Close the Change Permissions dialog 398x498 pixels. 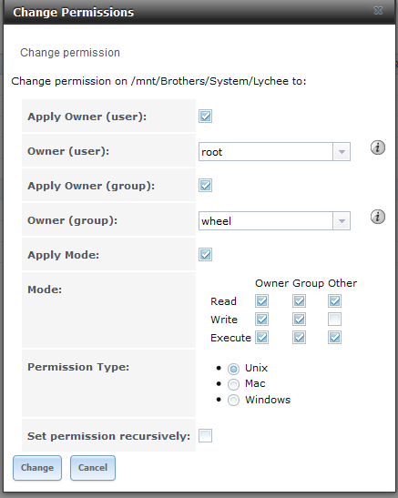tap(378, 11)
